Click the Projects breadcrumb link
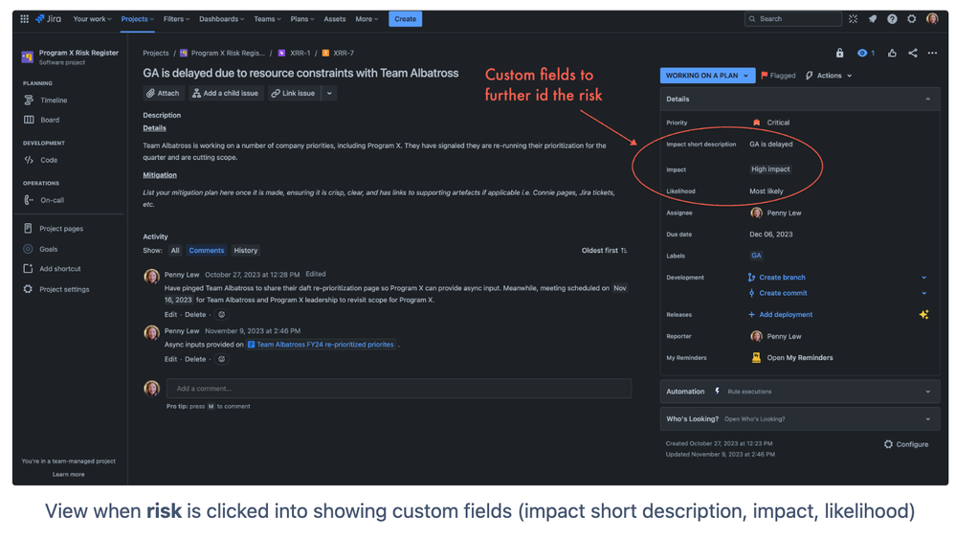Image resolution: width=956 pixels, height=539 pixels. [155, 53]
